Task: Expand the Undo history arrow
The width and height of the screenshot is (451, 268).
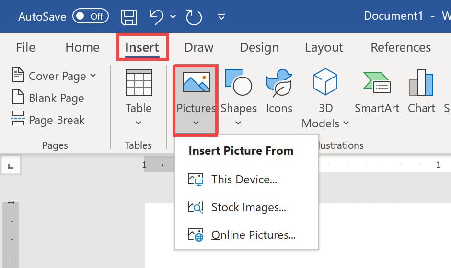Action: coord(173,17)
